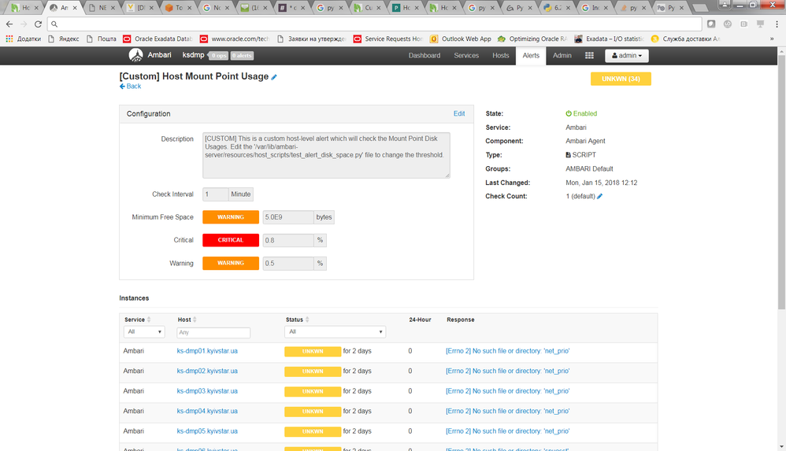Open the Hosts tab

tap(500, 56)
